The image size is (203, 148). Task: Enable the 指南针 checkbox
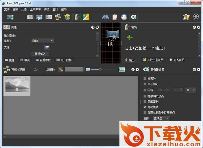tap(145, 78)
